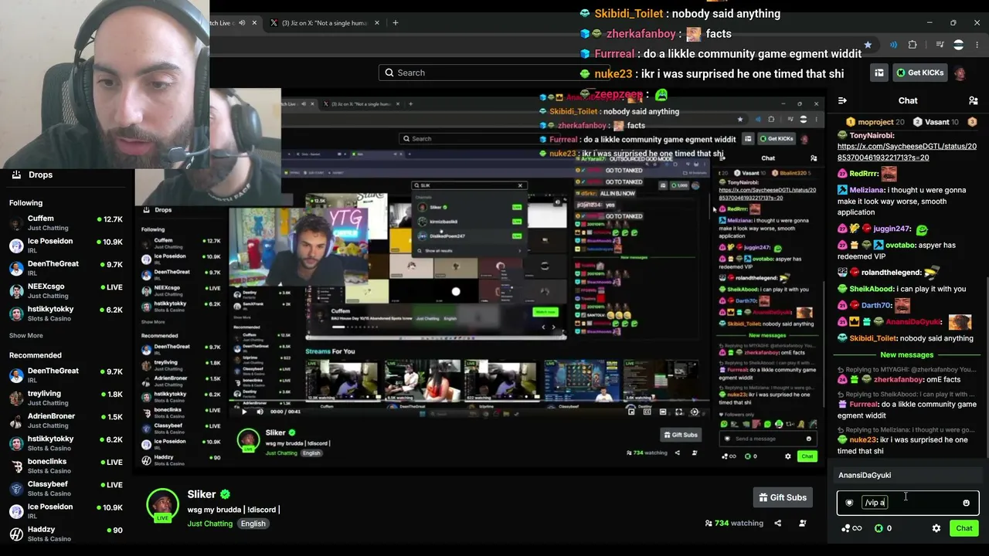
Task: Open Haddzy's avatar in Recommended list
Action: click(16, 534)
